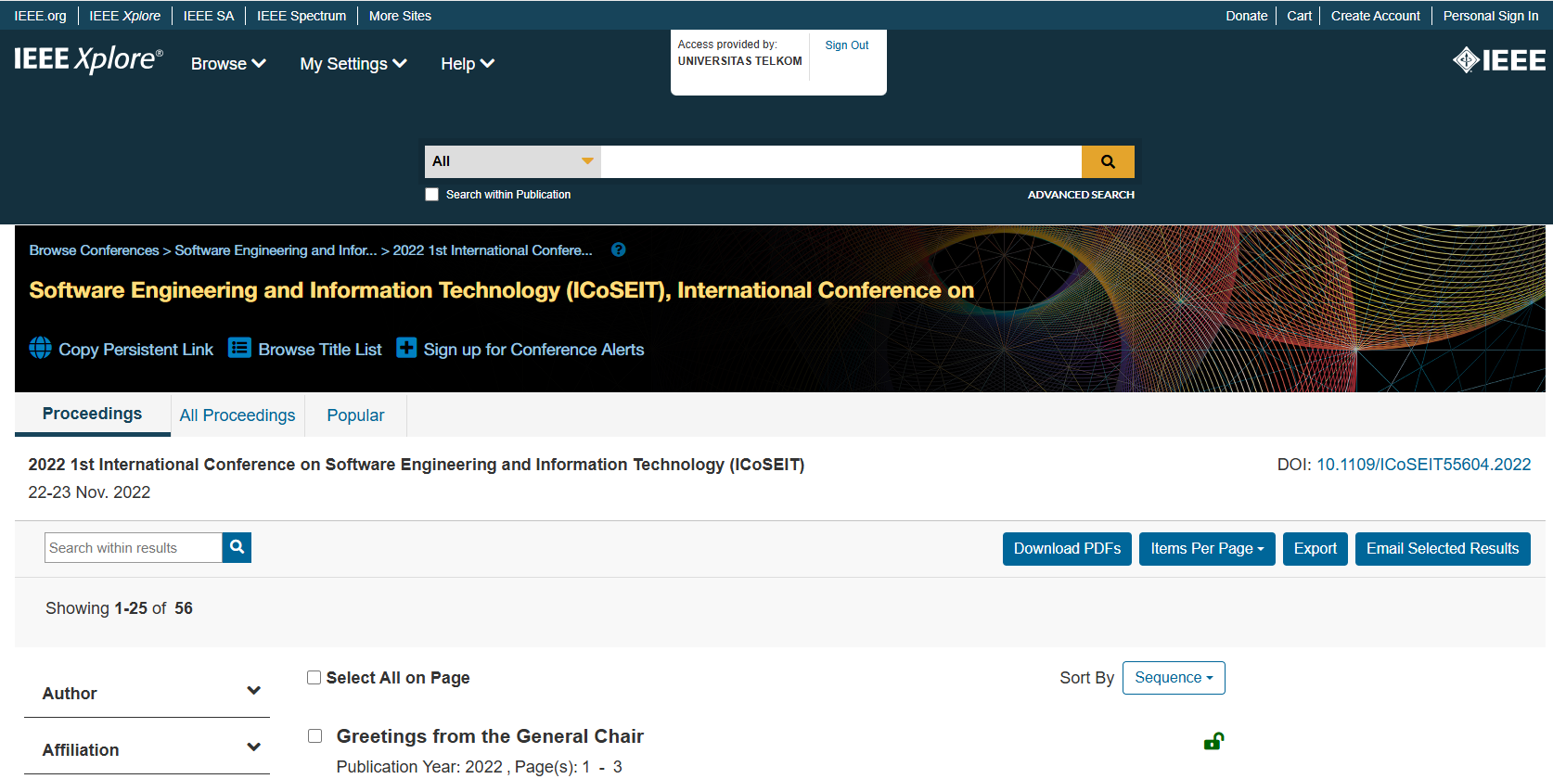Open the Items Per Page dropdown
Image resolution: width=1553 pixels, height=779 pixels.
point(1206,549)
